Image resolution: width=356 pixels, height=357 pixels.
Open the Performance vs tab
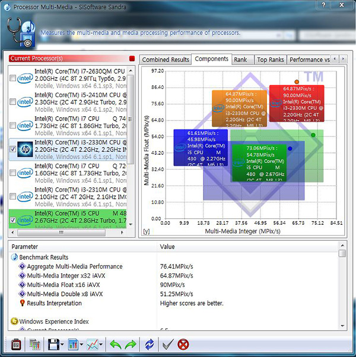[309, 60]
